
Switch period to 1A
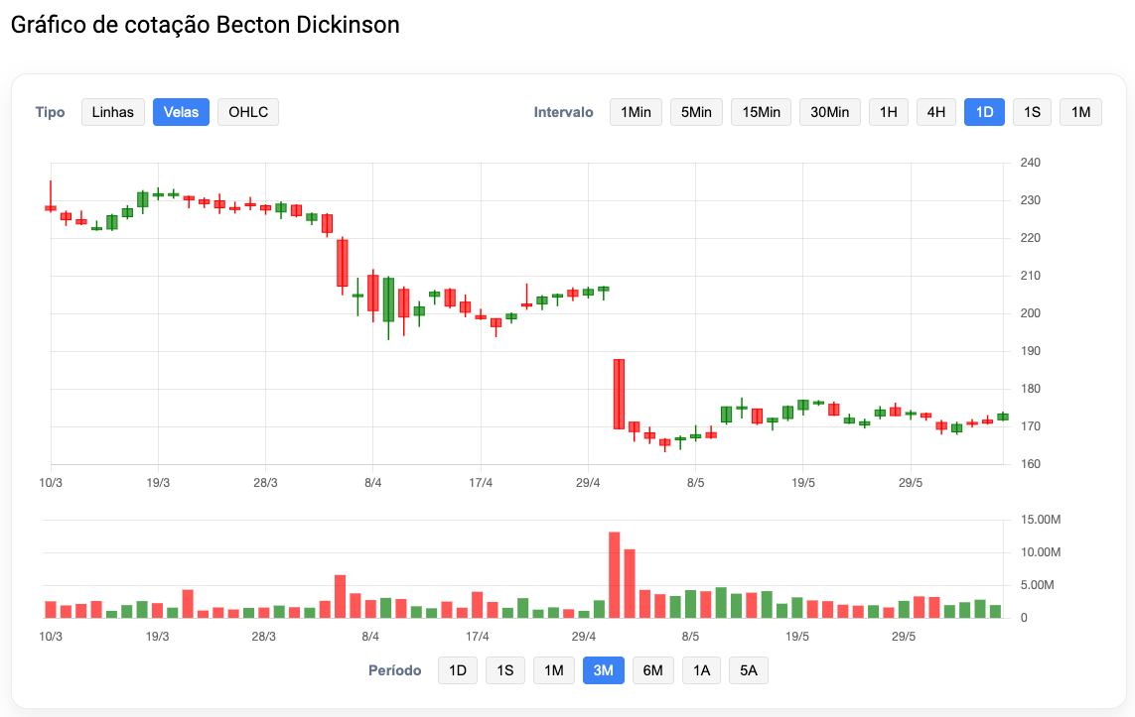[x=701, y=670]
